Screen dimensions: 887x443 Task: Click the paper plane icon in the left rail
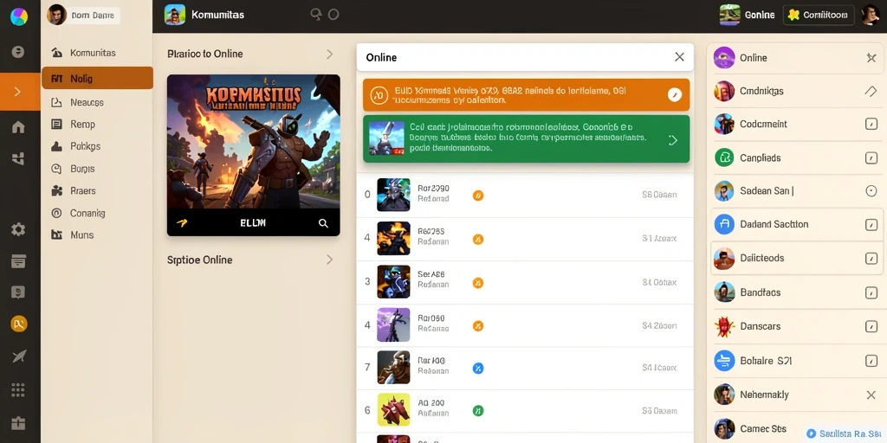pyautogui.click(x=18, y=356)
